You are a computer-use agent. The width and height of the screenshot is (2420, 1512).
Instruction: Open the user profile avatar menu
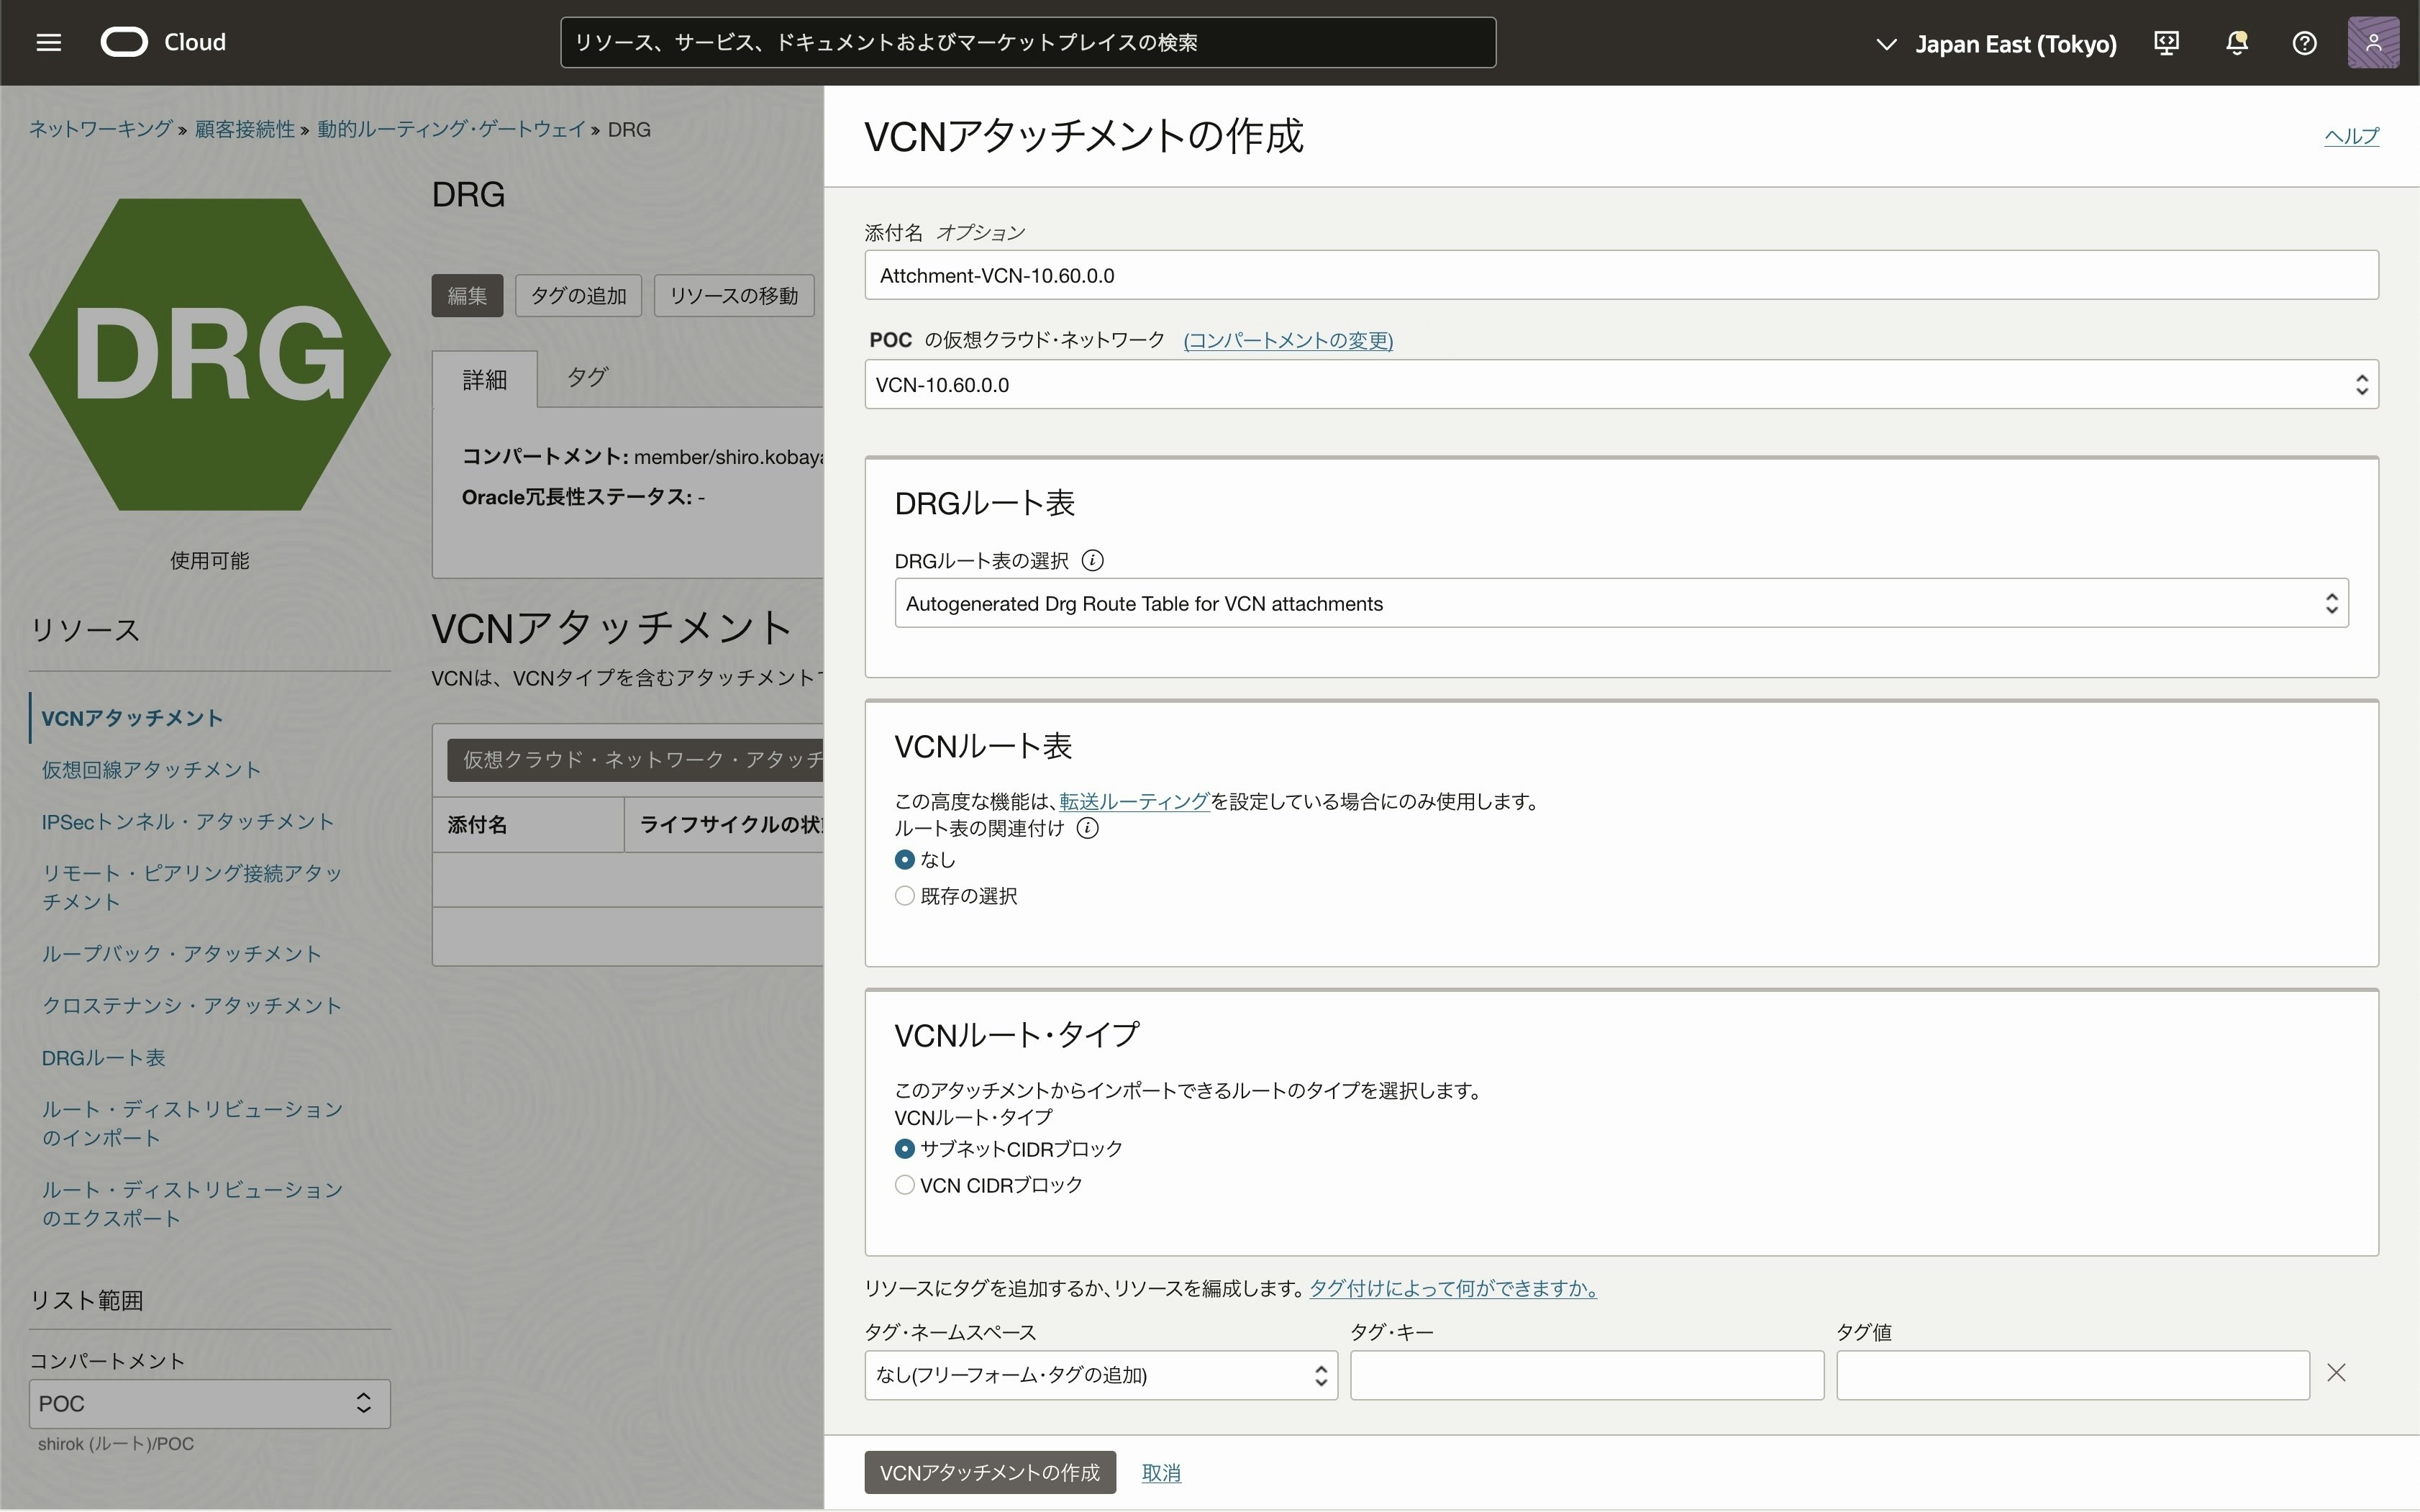(2372, 43)
